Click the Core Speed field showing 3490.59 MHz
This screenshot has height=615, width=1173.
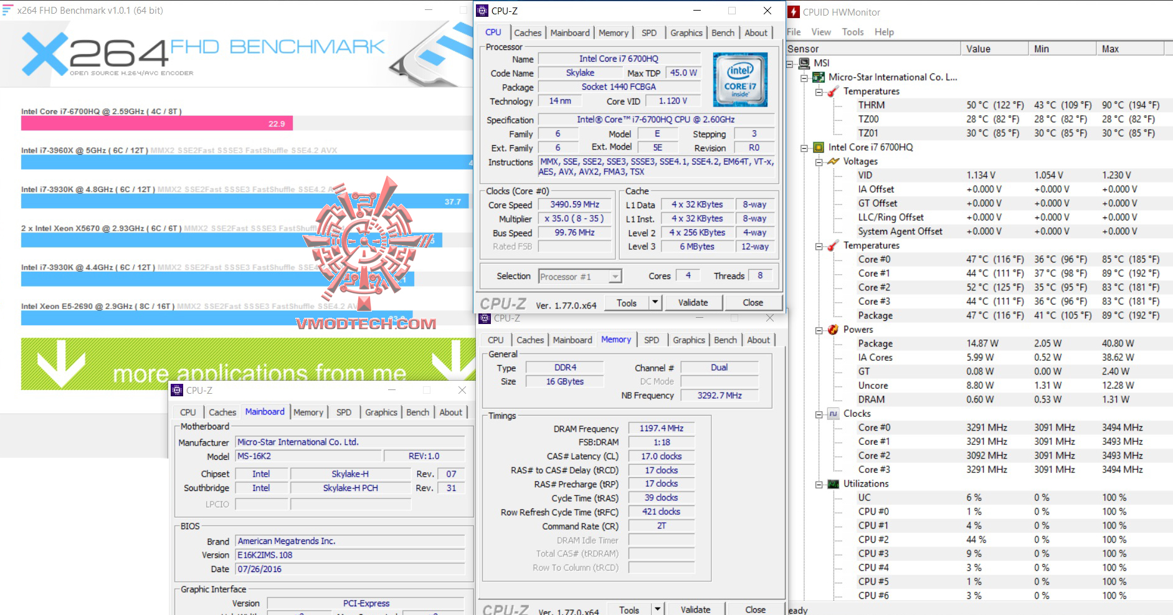coord(574,205)
